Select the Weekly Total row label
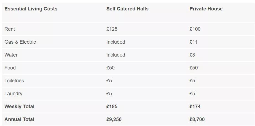255x126 pixels. pos(19,107)
